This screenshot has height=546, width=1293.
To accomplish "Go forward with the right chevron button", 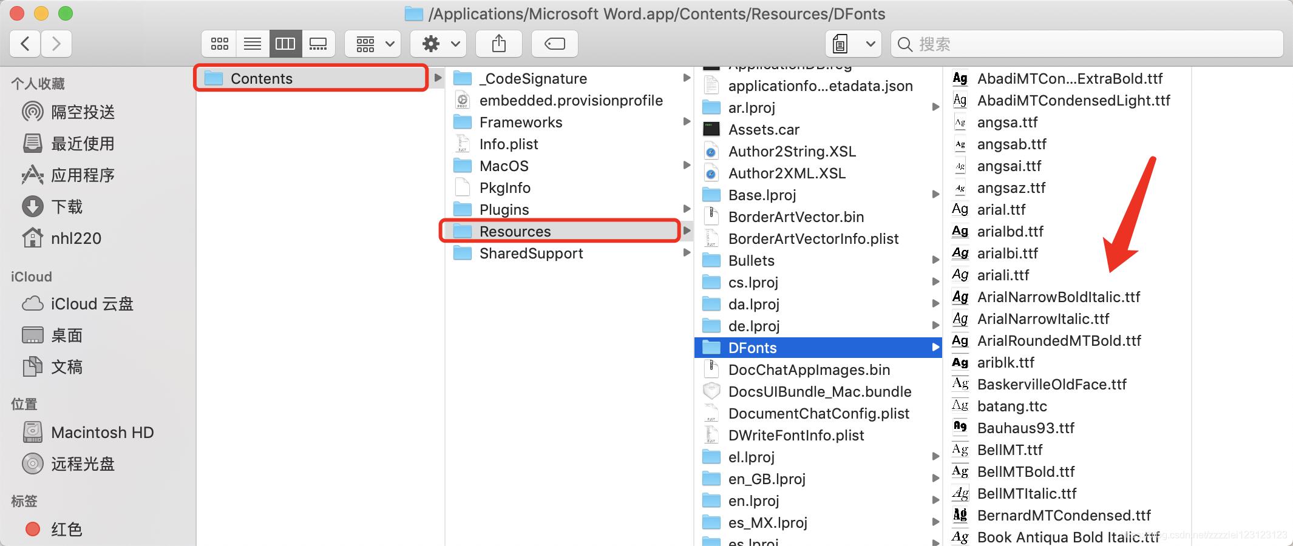I will [56, 44].
